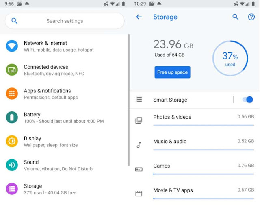Open the Connected devices icon

coord(12,70)
